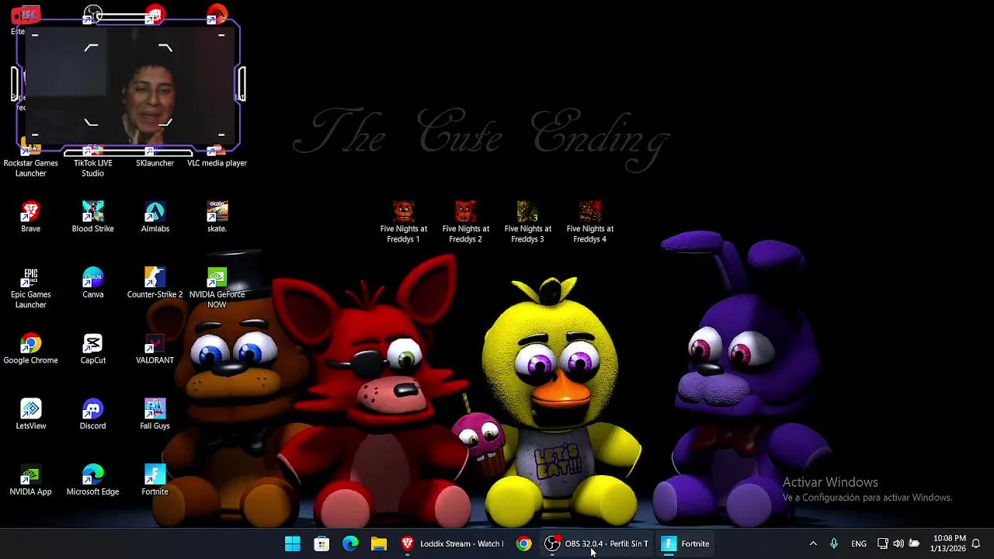
Task: Select the Brave browser desktop icon
Action: (30, 217)
